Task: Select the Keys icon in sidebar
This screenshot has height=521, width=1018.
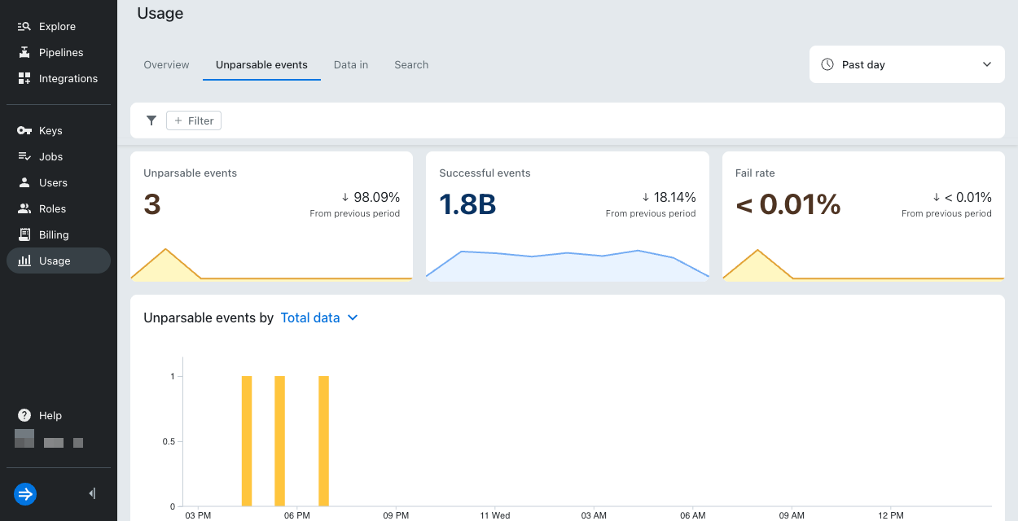Action: [x=24, y=131]
